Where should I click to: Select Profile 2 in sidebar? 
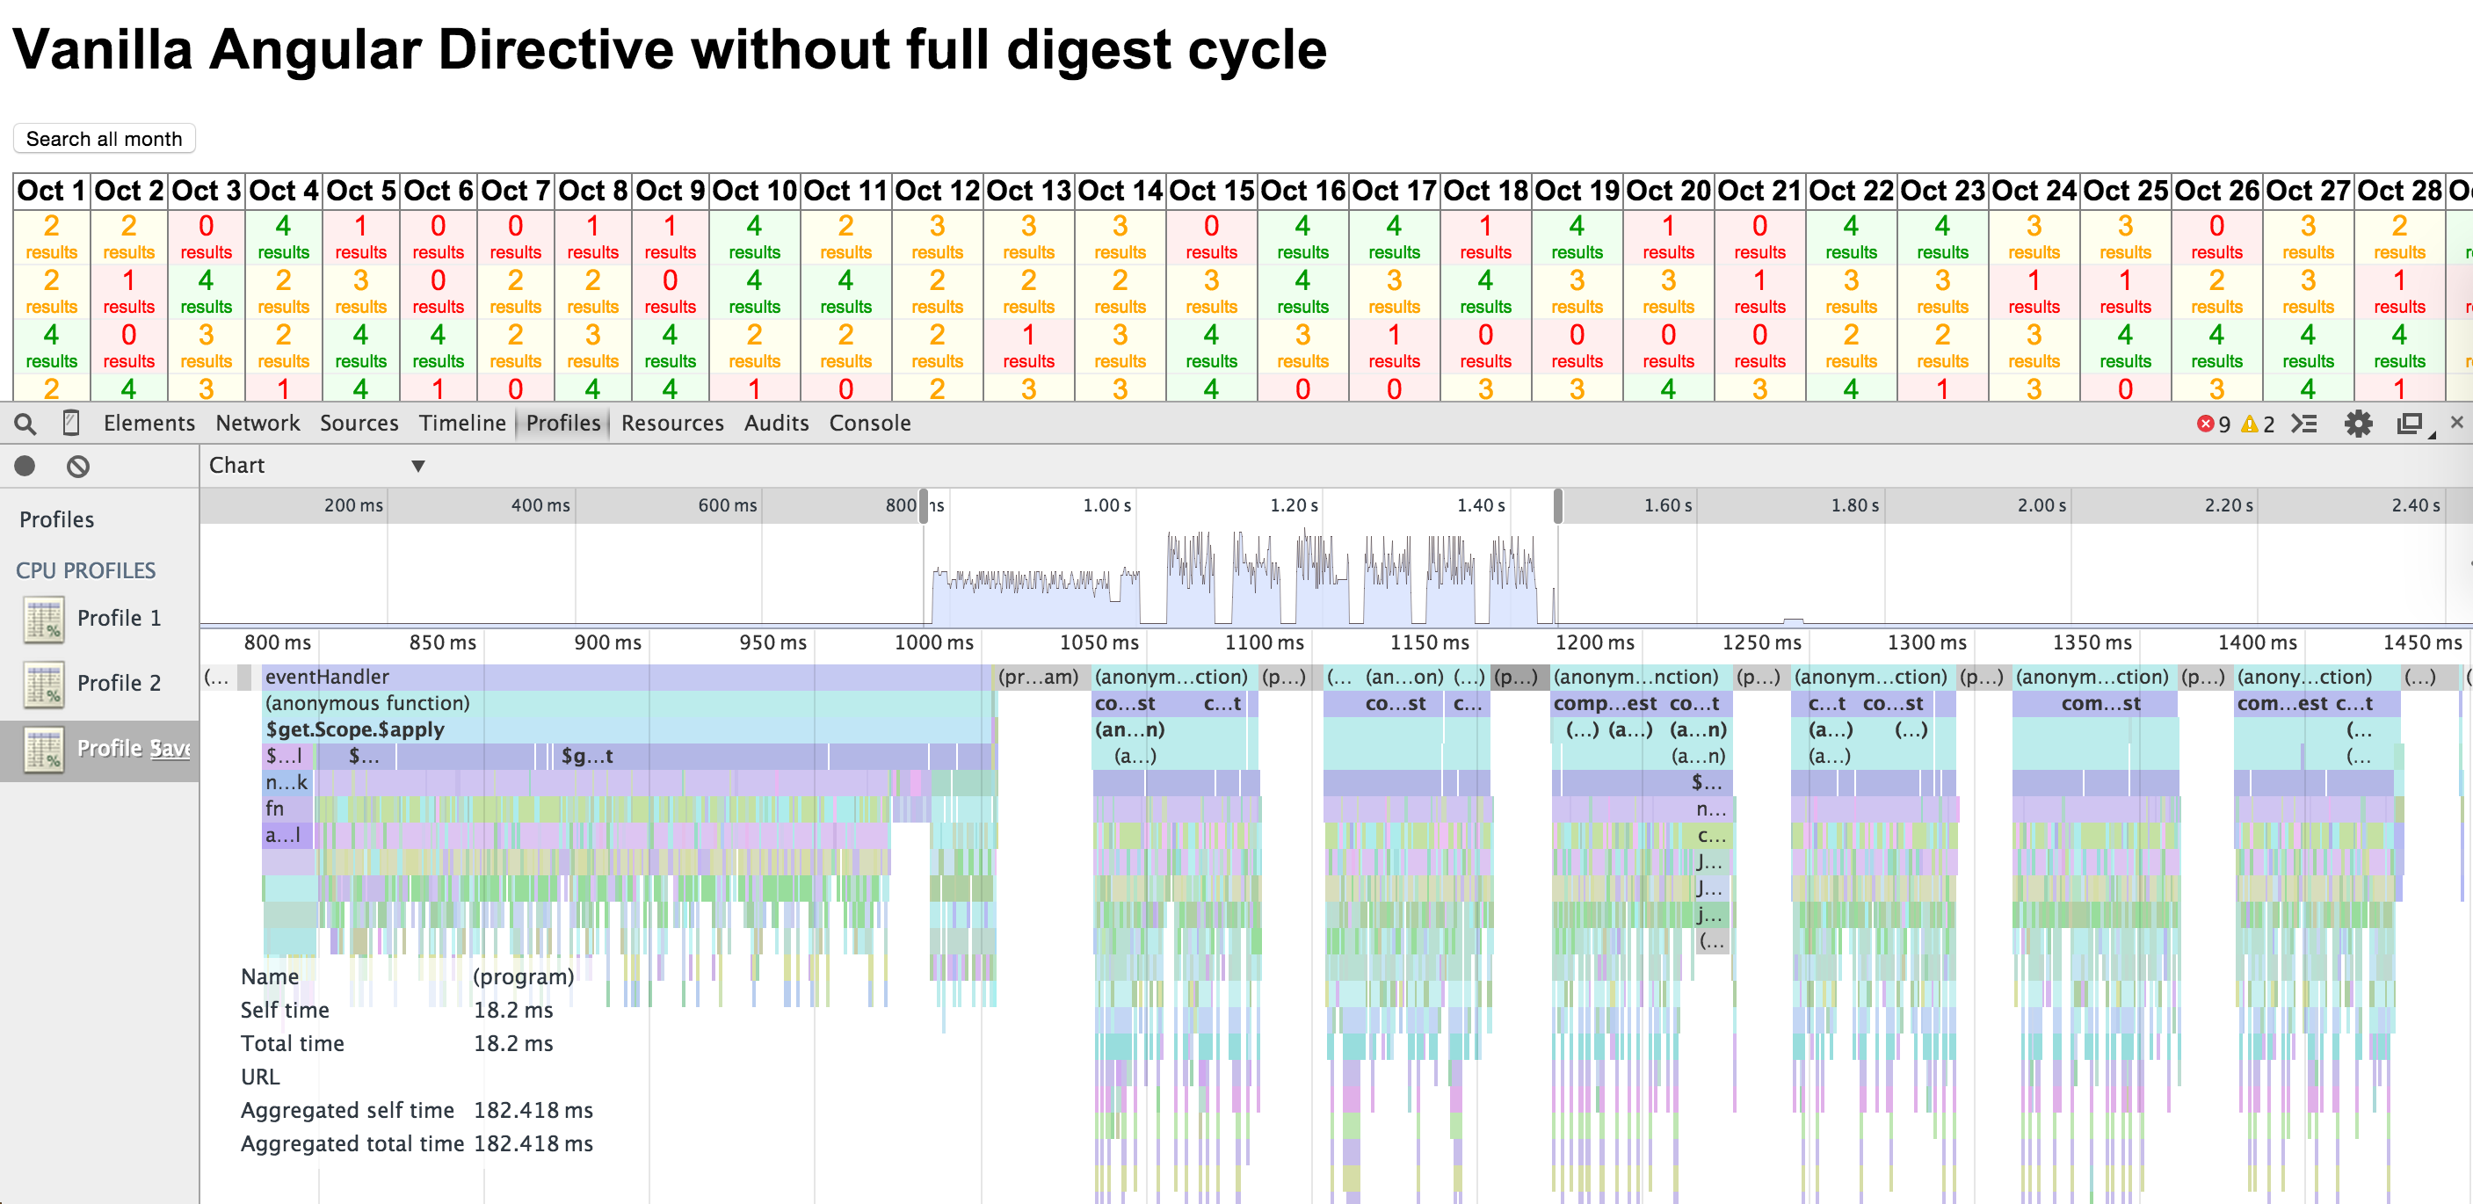(118, 683)
